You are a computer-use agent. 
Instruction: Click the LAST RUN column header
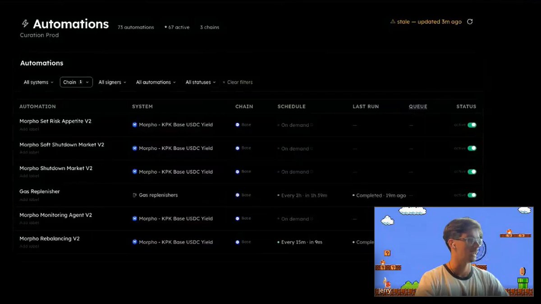pyautogui.click(x=366, y=107)
